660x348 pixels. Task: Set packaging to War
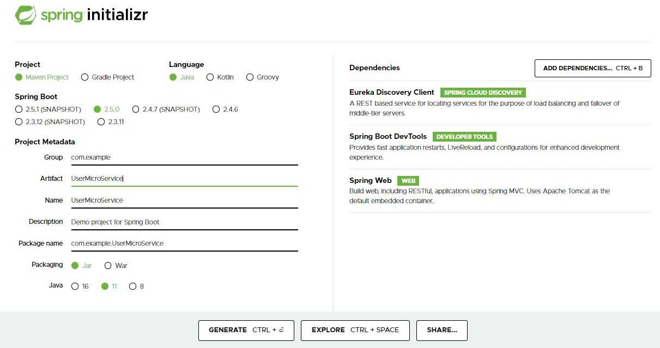pyautogui.click(x=116, y=266)
